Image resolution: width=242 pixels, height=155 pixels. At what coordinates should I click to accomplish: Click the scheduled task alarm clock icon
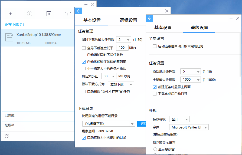(7, 136)
